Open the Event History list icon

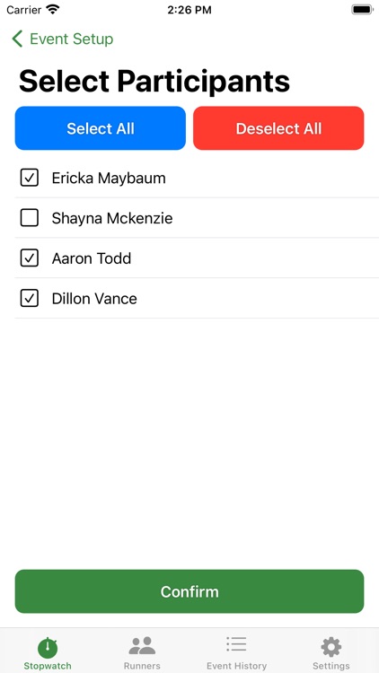[x=236, y=645]
